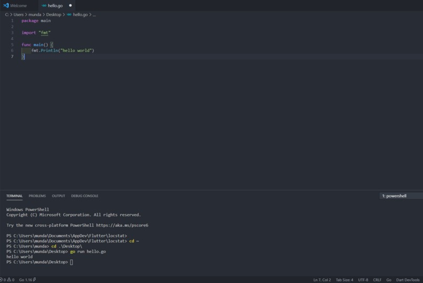This screenshot has height=283, width=423.
Task: Click the VS Code icon on Welcome tab
Action: [x=6, y=5]
